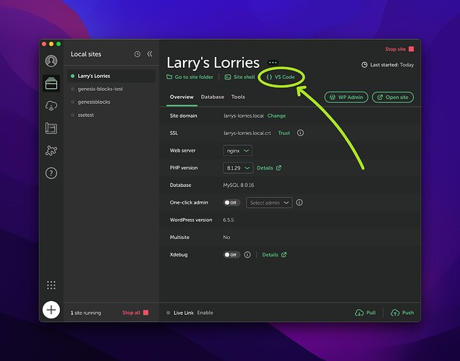
Task: Click the Live Link status dot
Action: click(x=168, y=313)
